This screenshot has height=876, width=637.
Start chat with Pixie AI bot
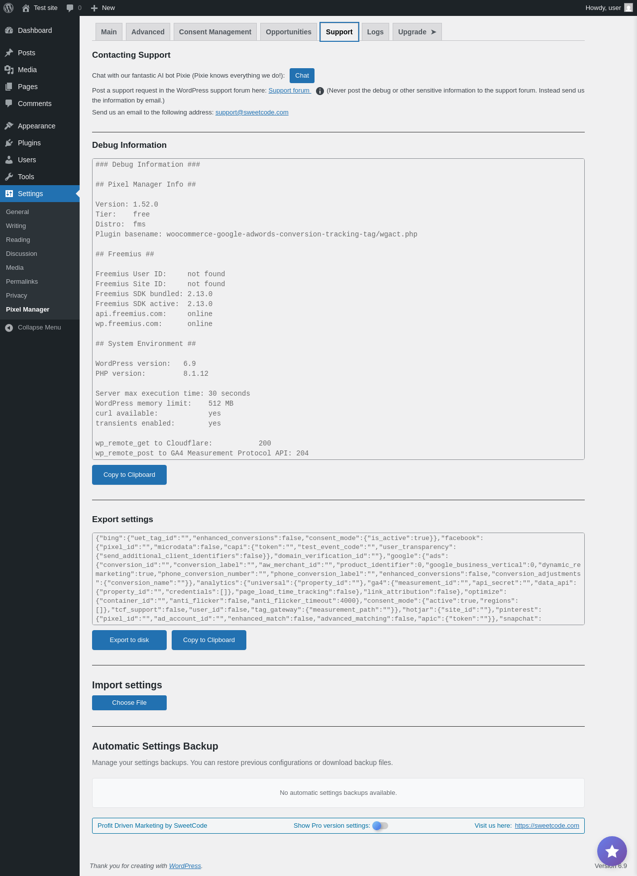pyautogui.click(x=302, y=76)
